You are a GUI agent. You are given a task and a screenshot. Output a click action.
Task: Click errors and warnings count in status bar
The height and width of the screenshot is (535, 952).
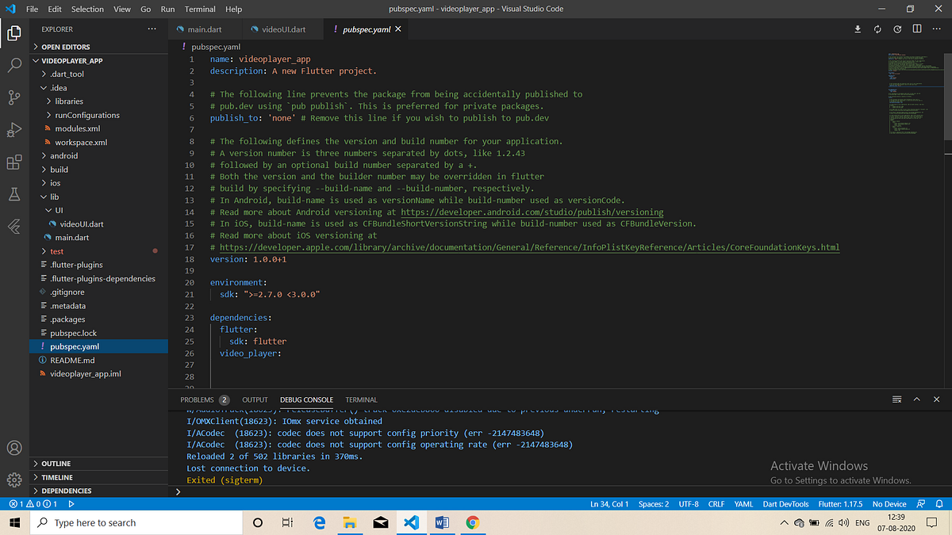click(33, 504)
